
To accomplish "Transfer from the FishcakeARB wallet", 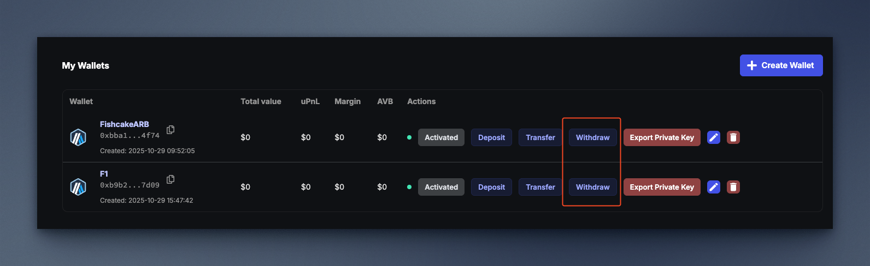I will pos(540,137).
